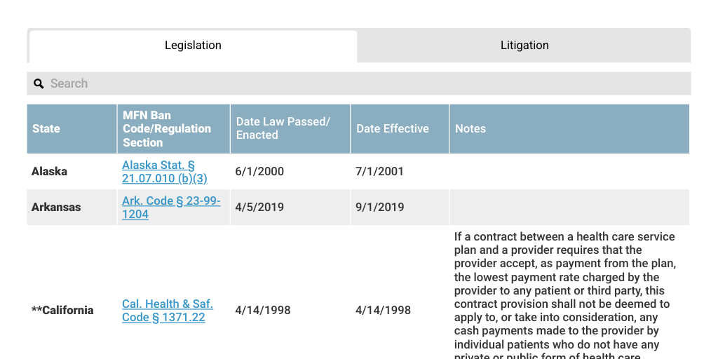Click into the Search input field
Image resolution: width=718 pixels, height=359 pixels.
(x=365, y=83)
